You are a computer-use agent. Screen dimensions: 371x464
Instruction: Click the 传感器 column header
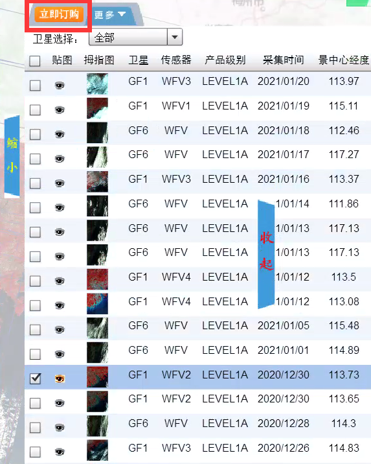coord(176,60)
